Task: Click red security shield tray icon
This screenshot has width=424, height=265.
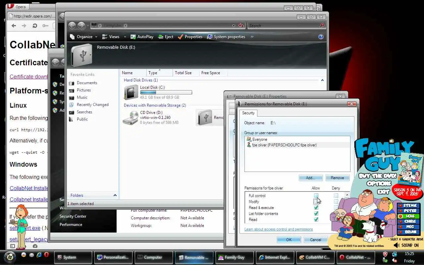Action: pos(385,254)
